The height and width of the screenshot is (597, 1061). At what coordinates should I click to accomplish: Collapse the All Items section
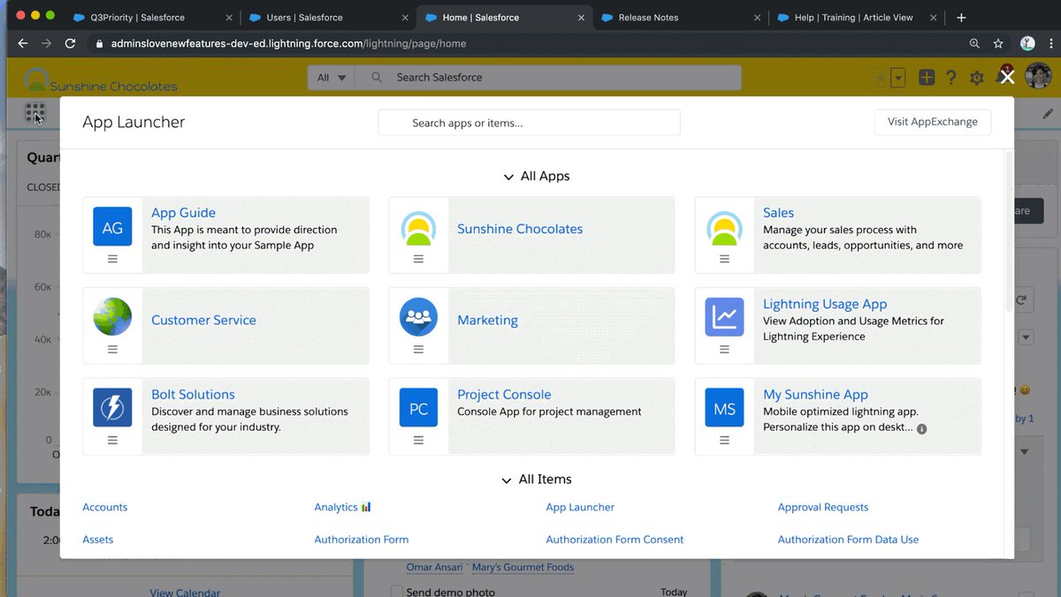[507, 480]
